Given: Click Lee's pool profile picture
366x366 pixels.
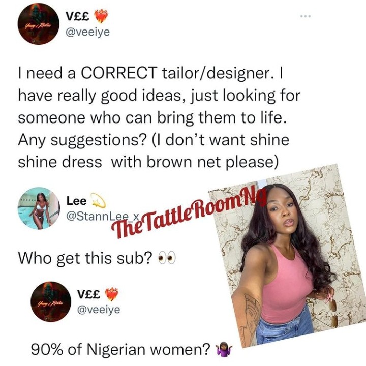Looking at the screenshot, I should tap(39, 208).
